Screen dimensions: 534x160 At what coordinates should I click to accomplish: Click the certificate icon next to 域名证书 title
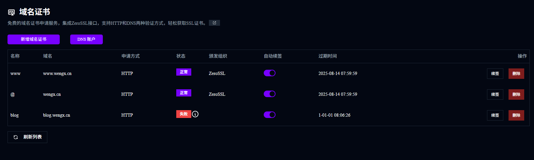point(11,12)
